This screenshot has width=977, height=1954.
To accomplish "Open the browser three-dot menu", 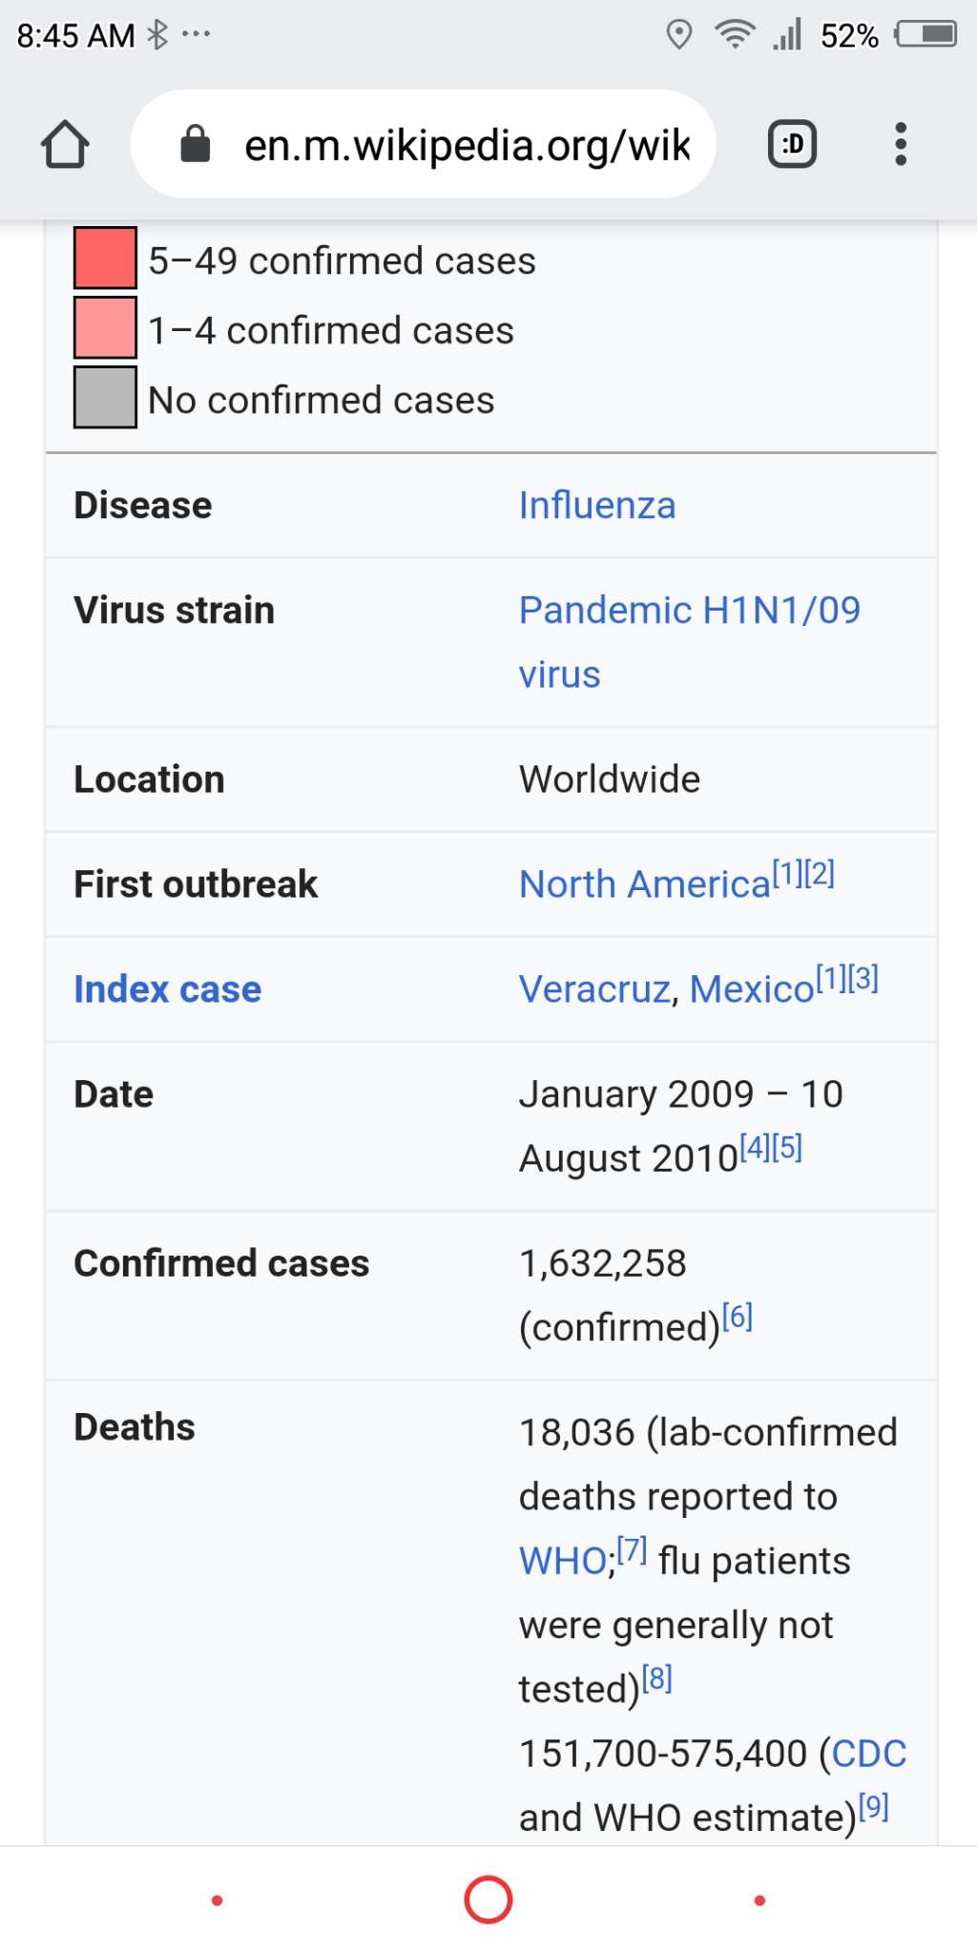I will click(x=900, y=145).
